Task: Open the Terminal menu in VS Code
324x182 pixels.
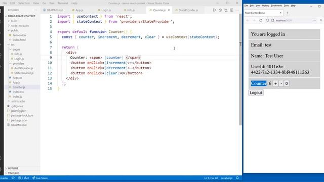Action: coord(63,3)
